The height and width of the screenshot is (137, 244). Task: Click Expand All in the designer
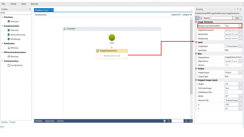coord(176,15)
